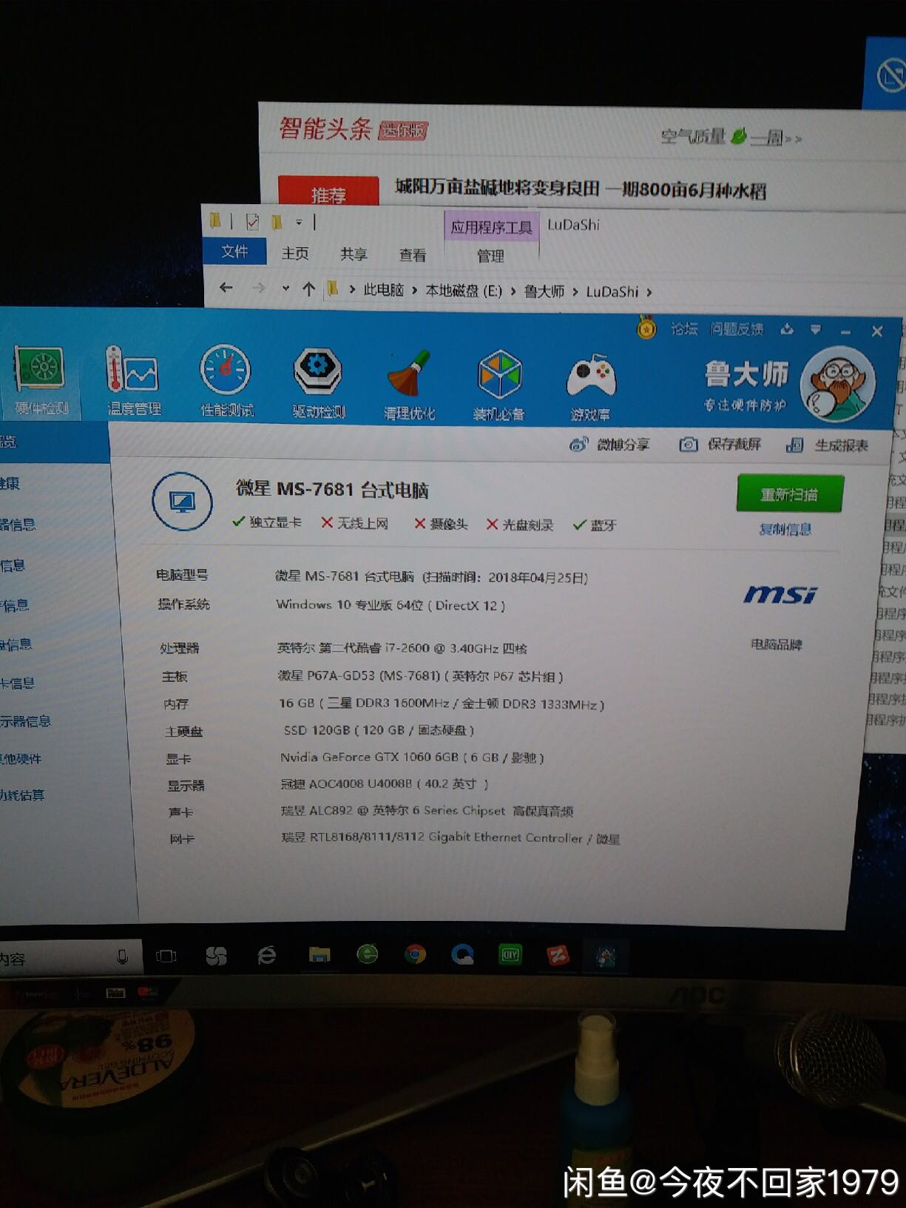This screenshot has height=1208, width=906.
Task: Open the 清理优化 cleanup section
Action: [409, 385]
